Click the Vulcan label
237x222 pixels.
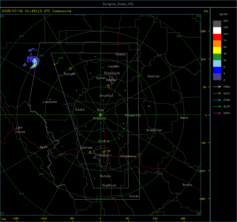pyautogui.click(x=134, y=196)
